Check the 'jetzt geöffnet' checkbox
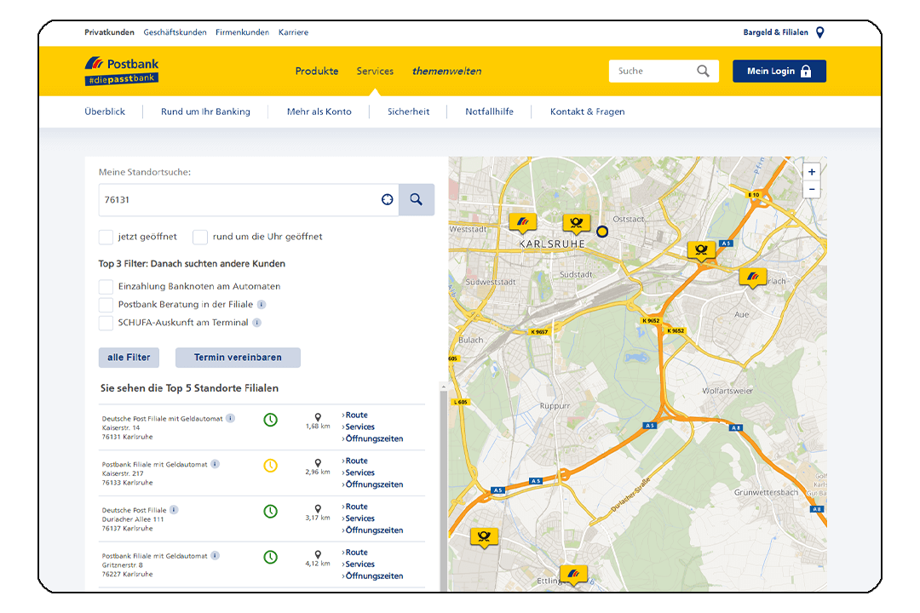This screenshot has height=613, width=920. 106,237
